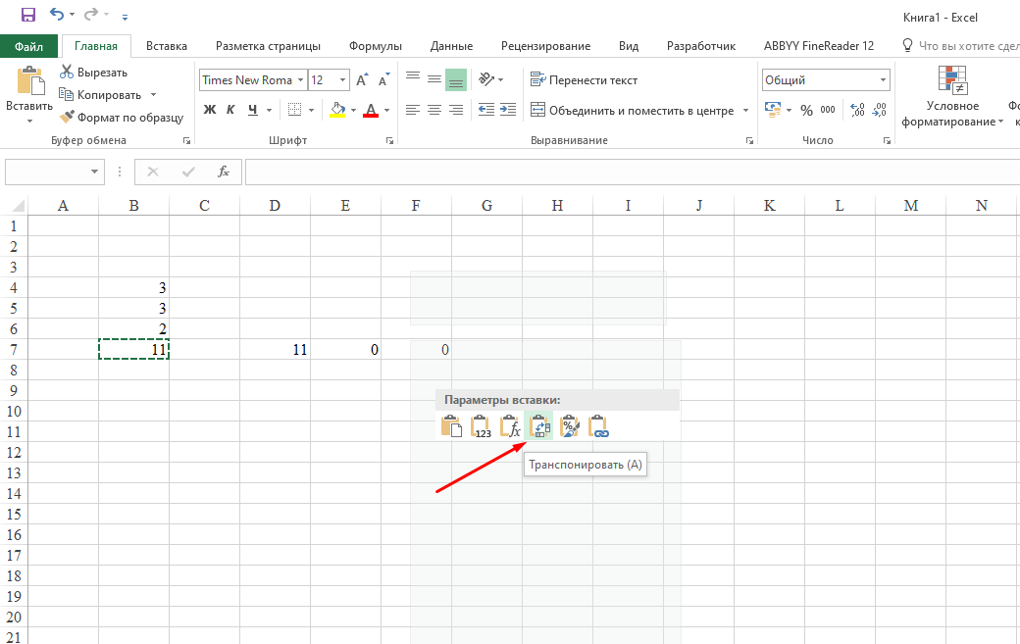
Task: Open the ABBYY FineReader 12 tab
Action: coord(819,46)
